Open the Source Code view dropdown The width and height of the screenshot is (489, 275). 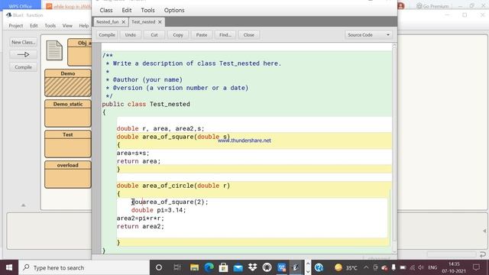pos(368,35)
